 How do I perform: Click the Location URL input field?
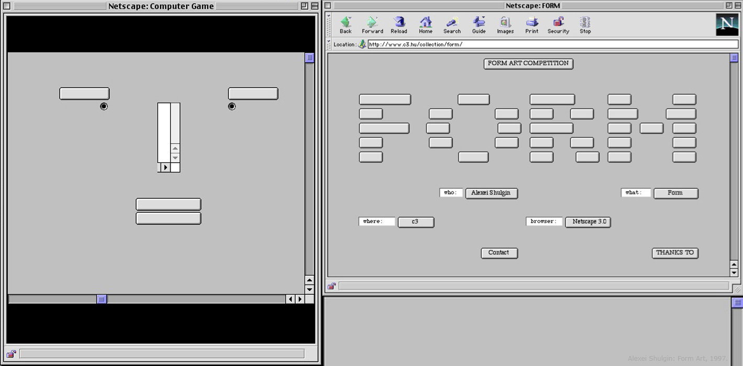(552, 44)
